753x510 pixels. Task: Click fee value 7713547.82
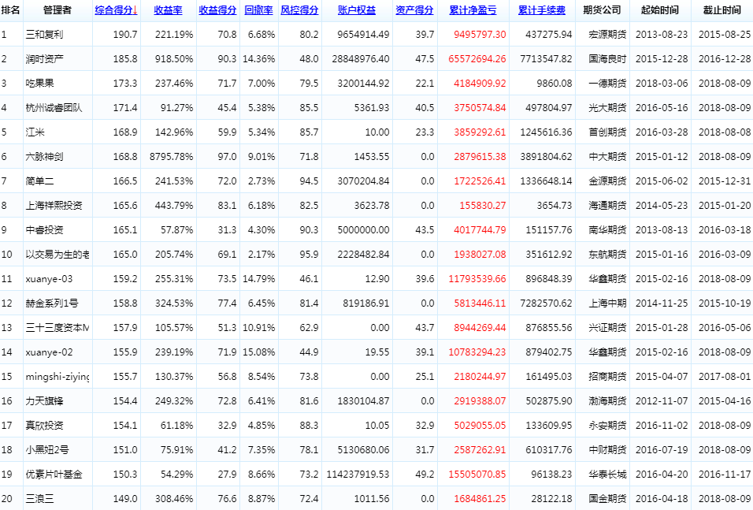546,59
